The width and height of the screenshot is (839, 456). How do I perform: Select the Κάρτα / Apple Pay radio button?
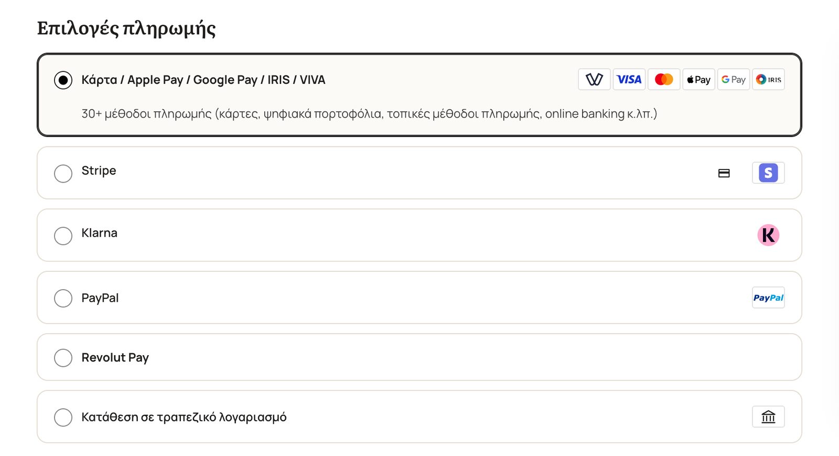(63, 80)
